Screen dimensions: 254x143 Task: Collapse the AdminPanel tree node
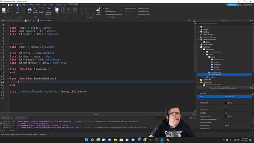point(201,49)
